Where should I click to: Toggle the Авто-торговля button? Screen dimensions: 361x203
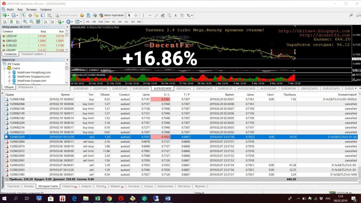coord(111,15)
